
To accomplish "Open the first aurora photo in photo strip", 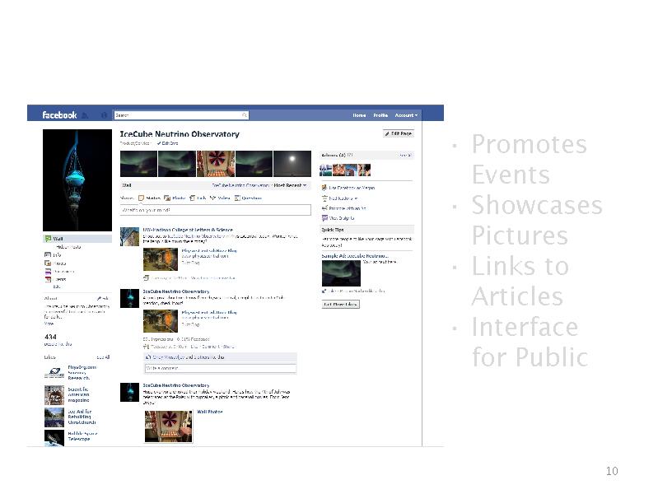I will (x=138, y=164).
